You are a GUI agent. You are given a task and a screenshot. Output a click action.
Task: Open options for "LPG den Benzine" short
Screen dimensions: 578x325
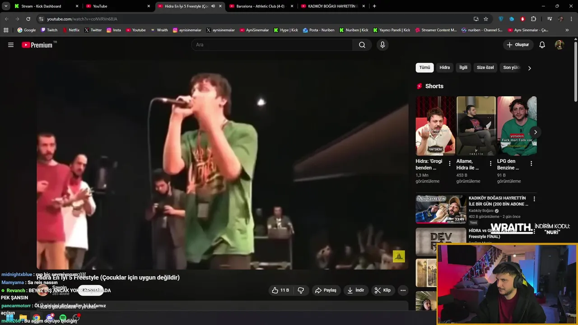[531, 163]
